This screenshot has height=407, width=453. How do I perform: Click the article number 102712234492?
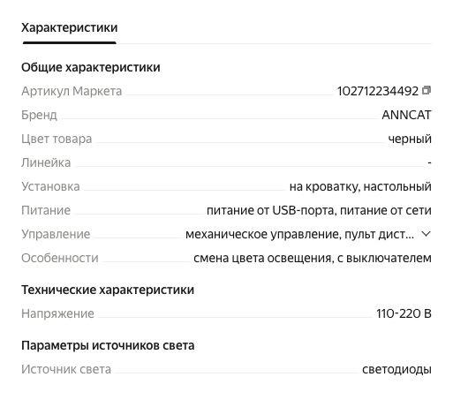(378, 91)
